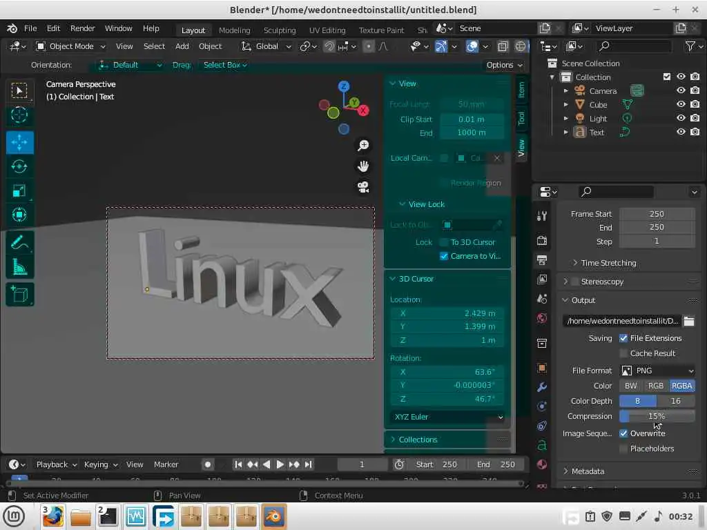Click the Options button in viewport header
The height and width of the screenshot is (530, 707).
(504, 65)
